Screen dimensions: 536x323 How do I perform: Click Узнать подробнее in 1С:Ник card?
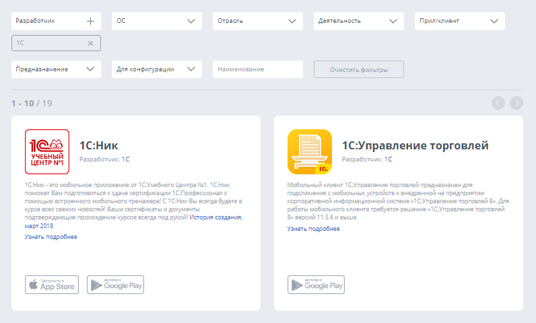click(x=51, y=237)
